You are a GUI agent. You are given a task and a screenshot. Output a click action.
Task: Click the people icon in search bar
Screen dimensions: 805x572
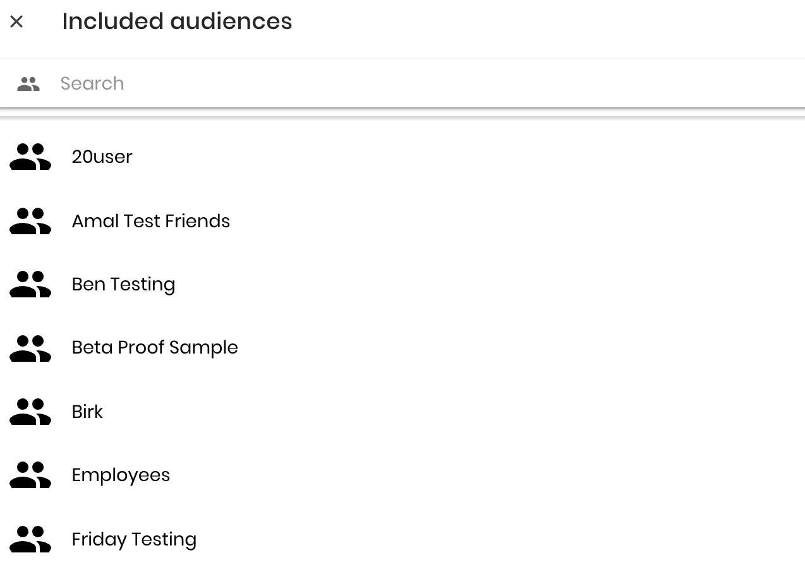pyautogui.click(x=28, y=84)
